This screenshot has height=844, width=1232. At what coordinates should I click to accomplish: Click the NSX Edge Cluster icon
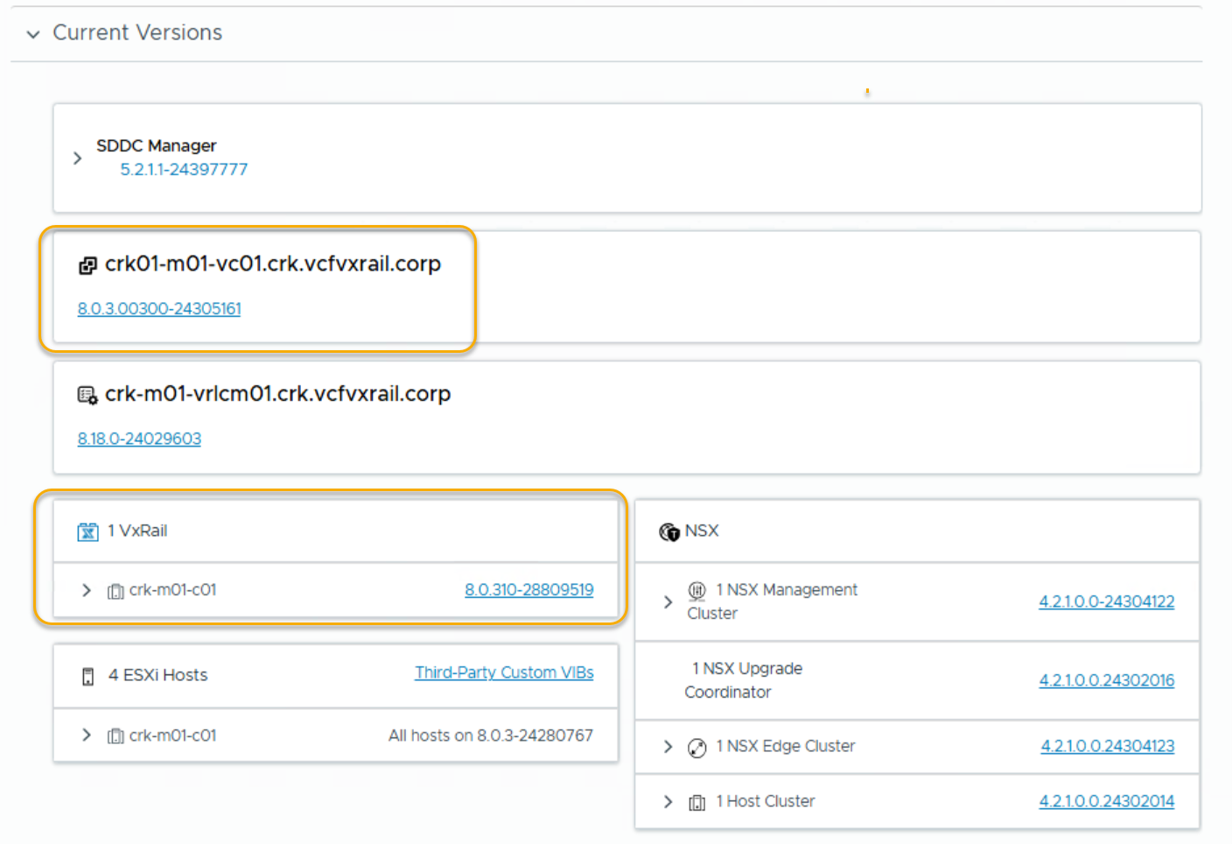(x=696, y=747)
